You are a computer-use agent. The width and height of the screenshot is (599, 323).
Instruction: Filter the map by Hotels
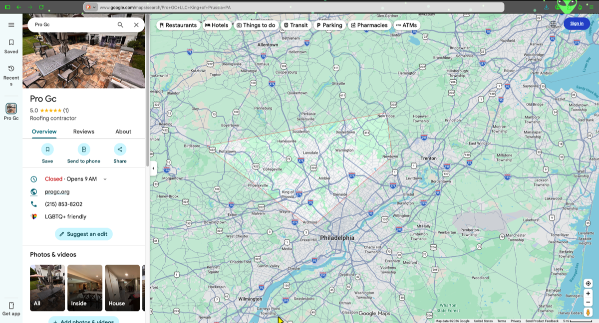coord(217,25)
